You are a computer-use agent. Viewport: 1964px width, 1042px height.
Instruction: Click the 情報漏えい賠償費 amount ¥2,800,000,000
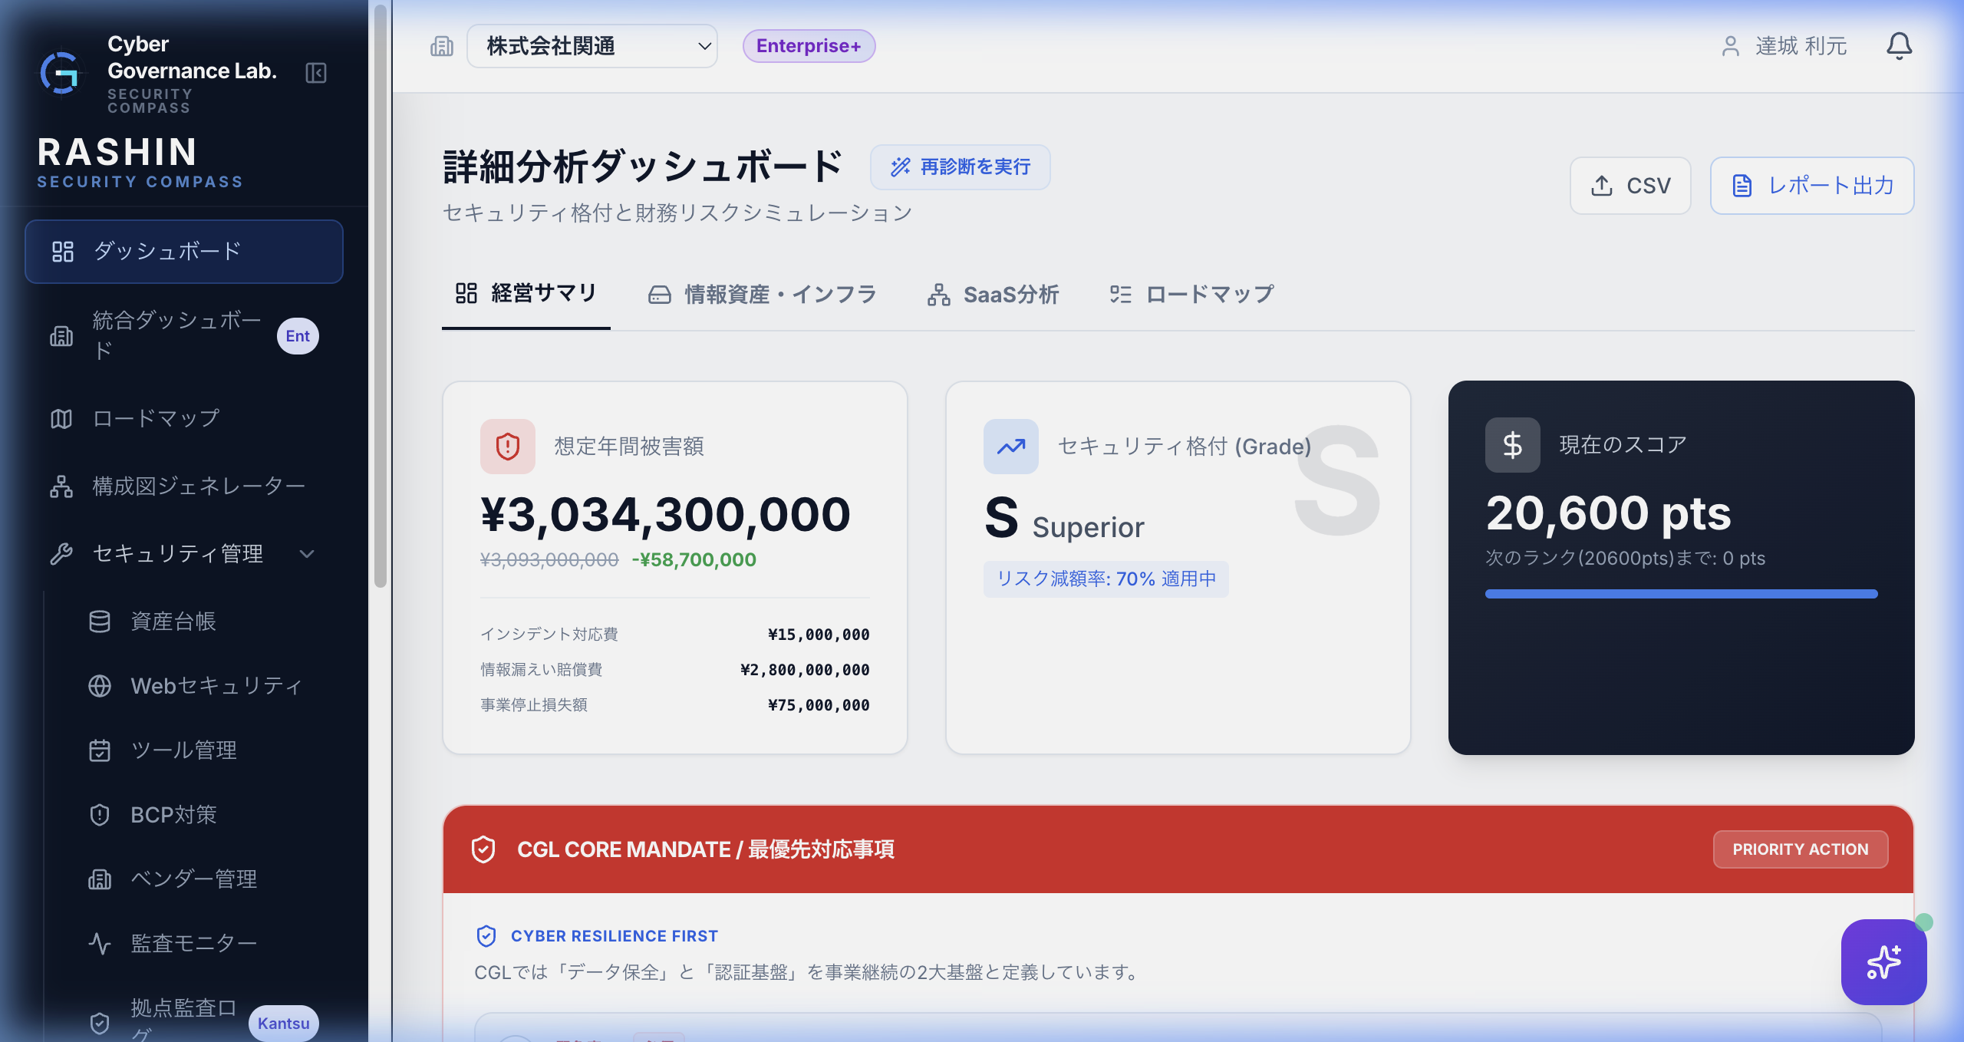click(x=805, y=670)
